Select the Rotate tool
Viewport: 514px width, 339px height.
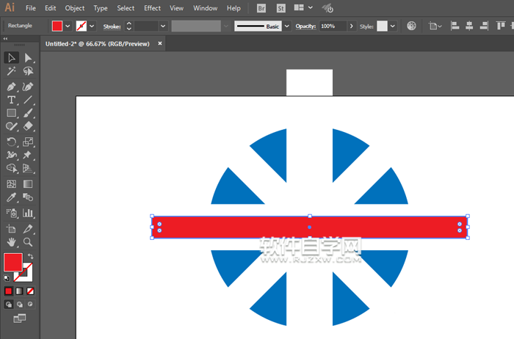pos(12,142)
